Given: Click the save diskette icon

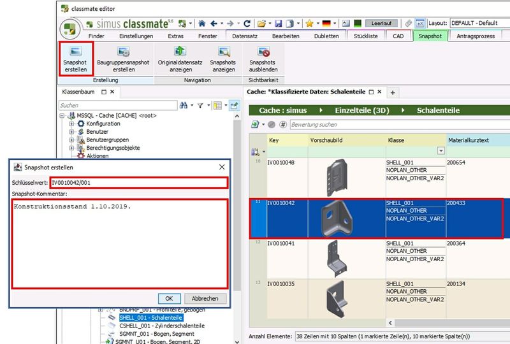Looking at the screenshot, I should pyautogui.click(x=278, y=24).
